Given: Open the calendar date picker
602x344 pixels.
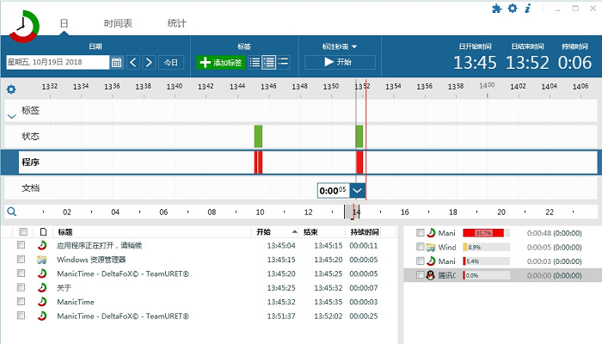Looking at the screenshot, I should tap(117, 62).
